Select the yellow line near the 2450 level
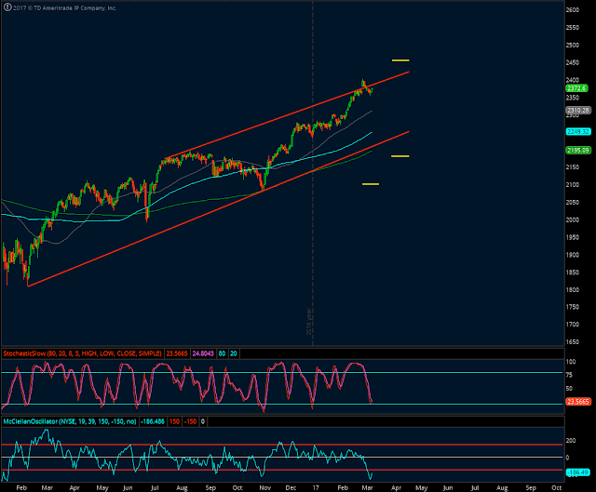The height and width of the screenshot is (492, 596). tap(400, 60)
